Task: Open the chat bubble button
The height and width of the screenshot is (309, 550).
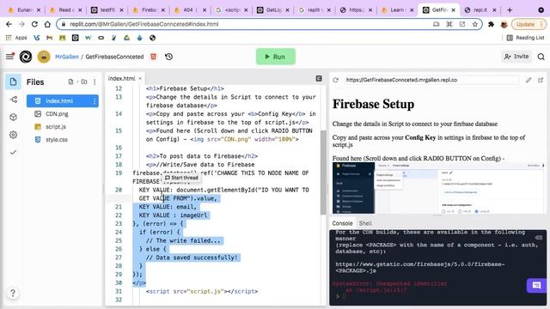Action: (x=536, y=286)
